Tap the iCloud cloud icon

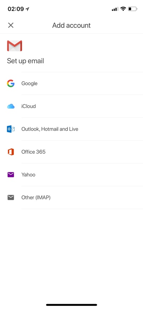click(x=11, y=106)
